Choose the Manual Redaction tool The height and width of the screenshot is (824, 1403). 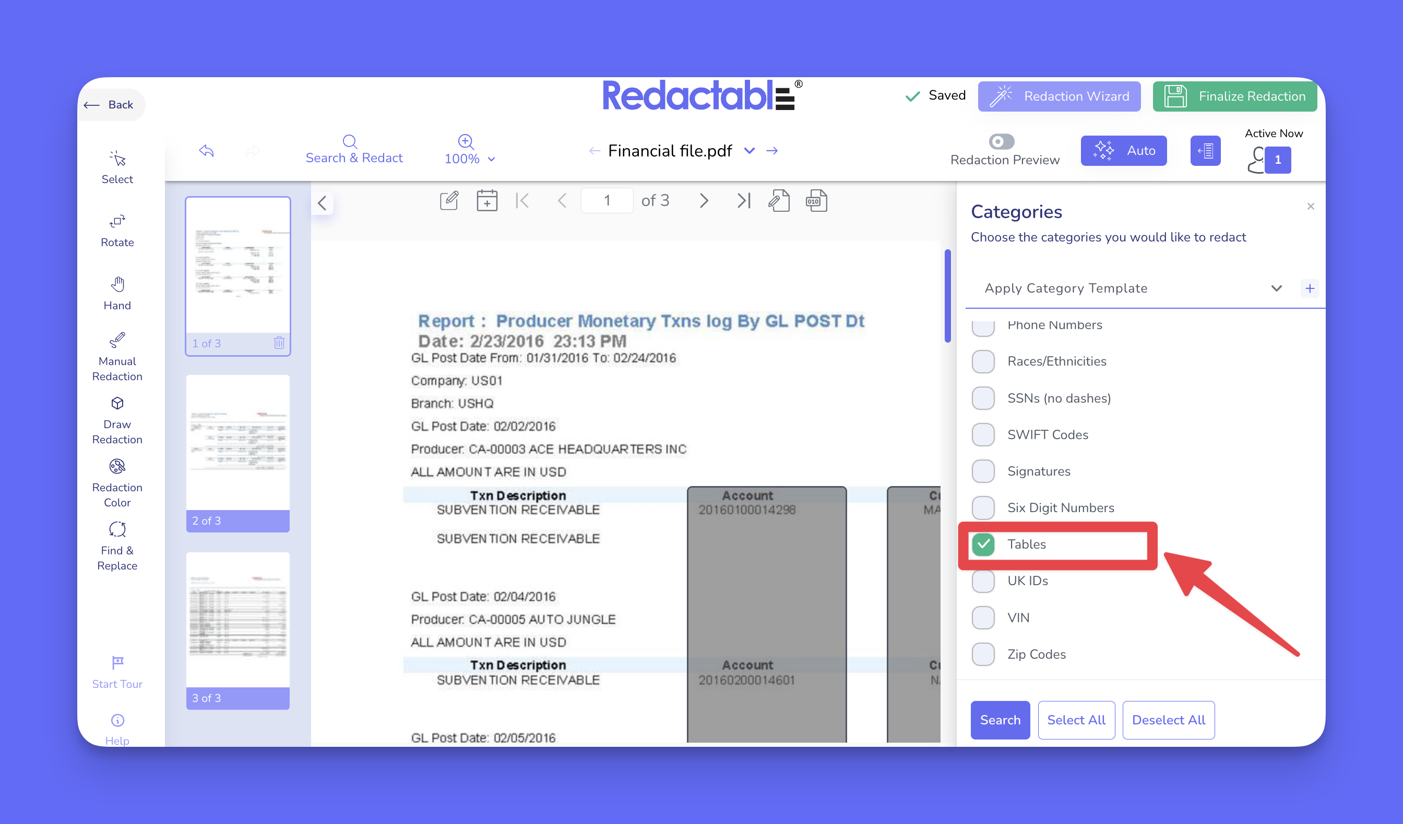[117, 356]
